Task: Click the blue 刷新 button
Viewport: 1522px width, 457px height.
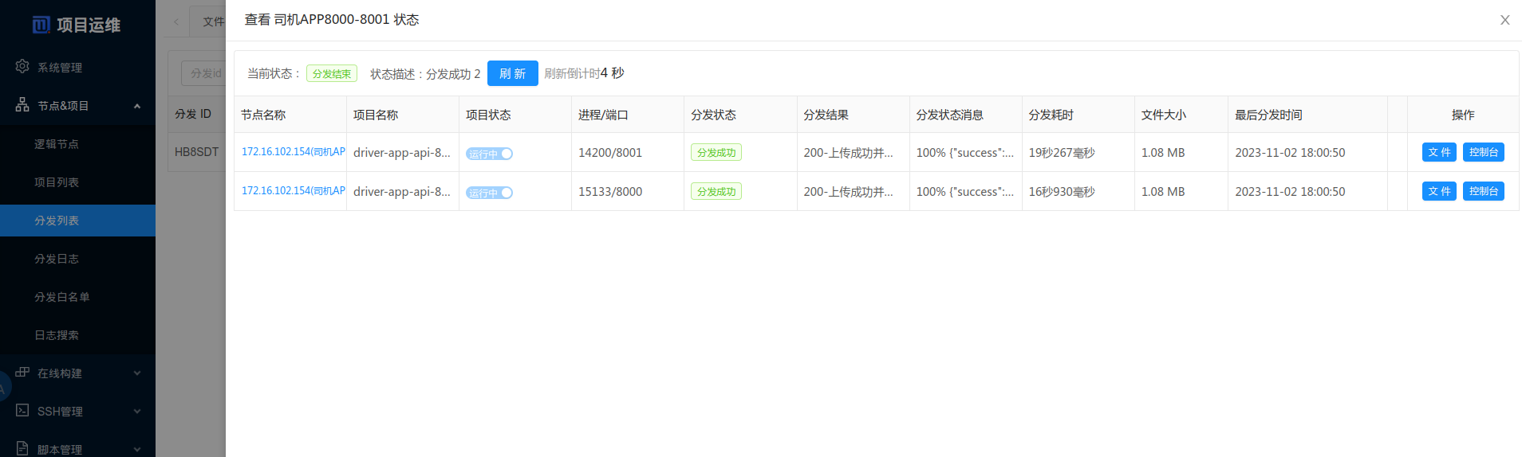Action: coord(512,73)
